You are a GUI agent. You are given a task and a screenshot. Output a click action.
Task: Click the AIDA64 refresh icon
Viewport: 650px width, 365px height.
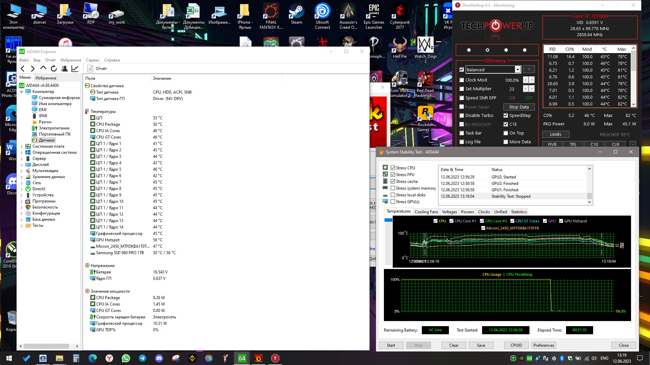click(x=53, y=69)
